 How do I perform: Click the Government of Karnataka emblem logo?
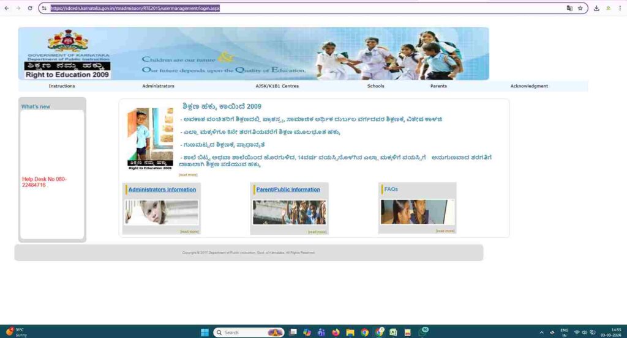pyautogui.click(x=68, y=41)
